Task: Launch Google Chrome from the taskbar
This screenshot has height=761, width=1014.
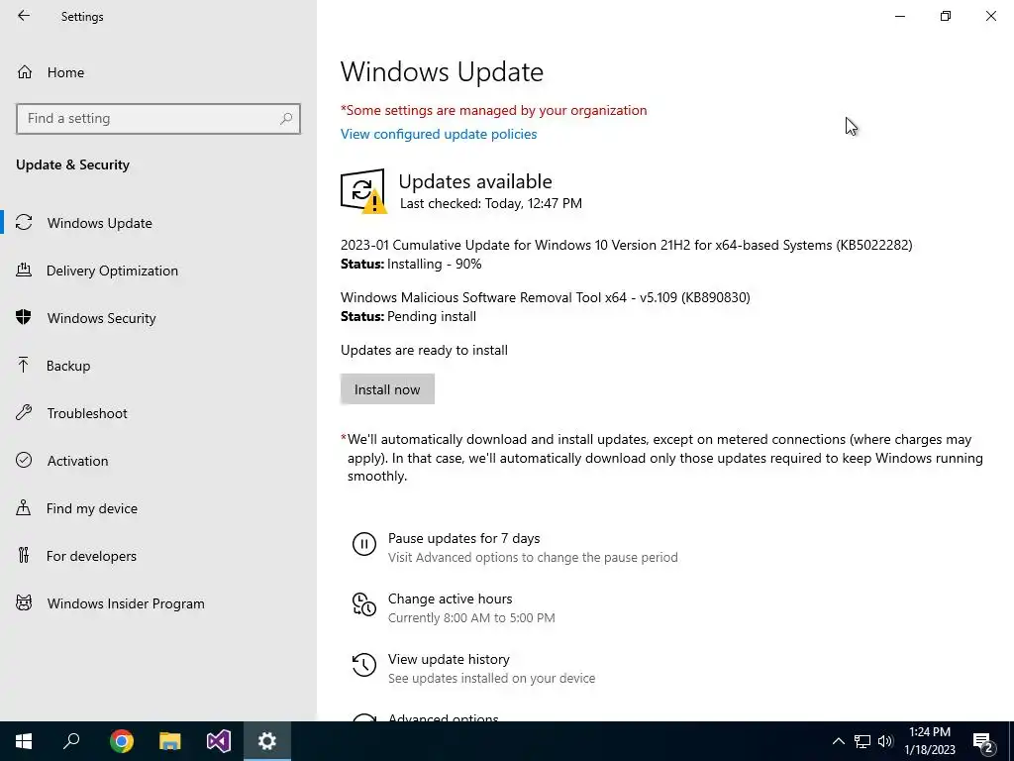Action: click(x=122, y=741)
